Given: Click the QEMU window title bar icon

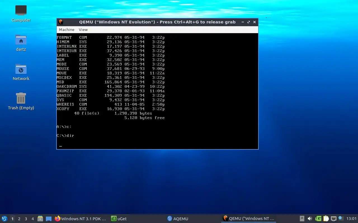Looking at the screenshot, I should click(x=61, y=22).
